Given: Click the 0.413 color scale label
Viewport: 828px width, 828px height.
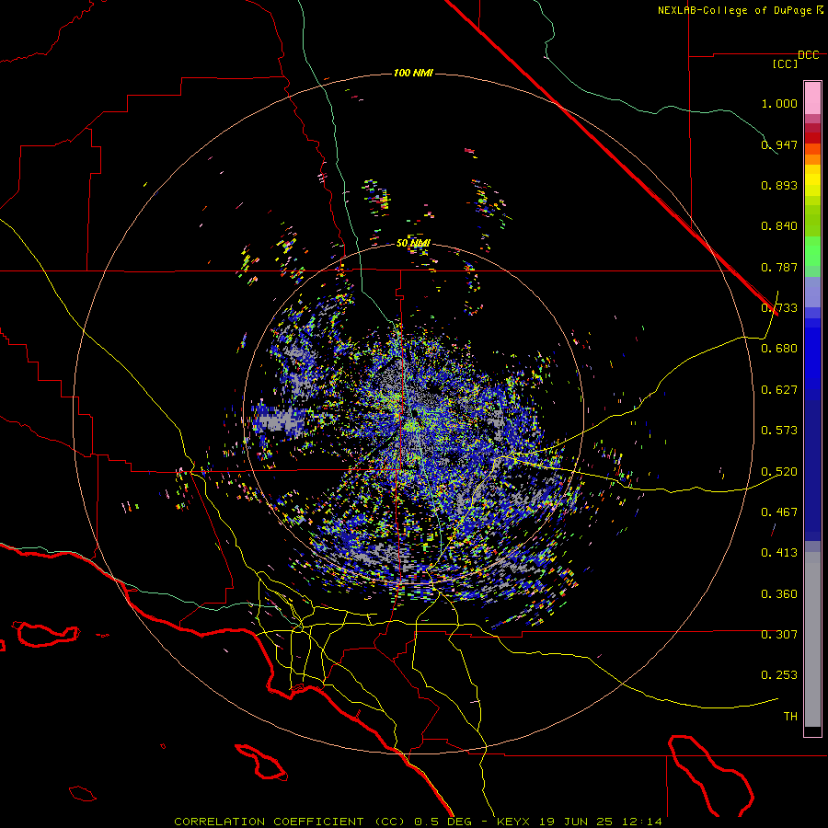Looking at the screenshot, I should 779,553.
